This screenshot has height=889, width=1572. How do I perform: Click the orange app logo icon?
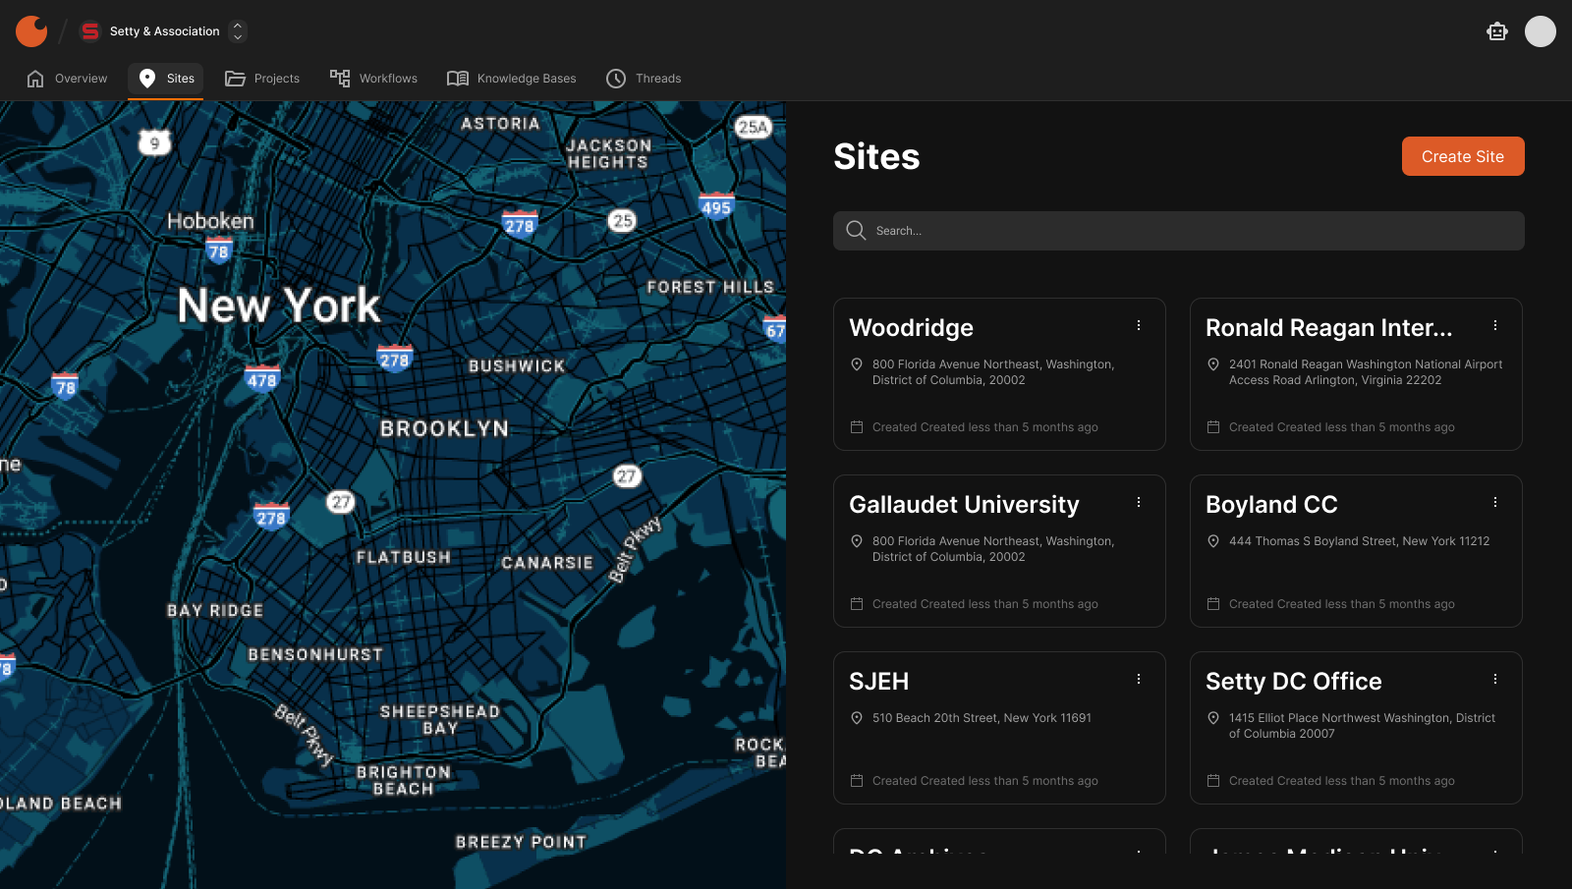(31, 31)
